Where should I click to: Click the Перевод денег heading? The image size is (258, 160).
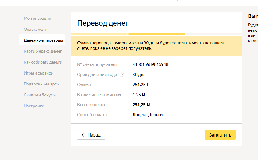103,23
